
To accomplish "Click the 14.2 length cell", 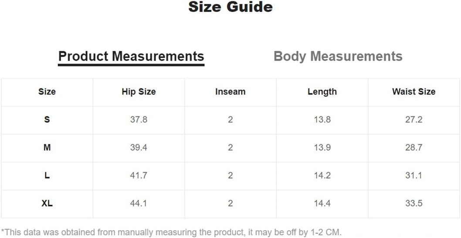I will [x=322, y=175].
